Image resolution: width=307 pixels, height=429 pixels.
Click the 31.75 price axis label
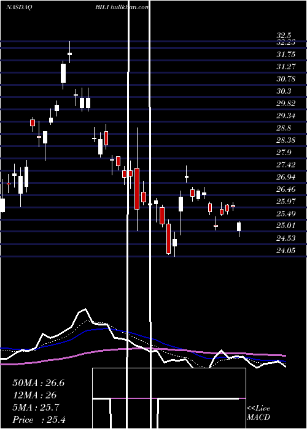[x=286, y=55]
